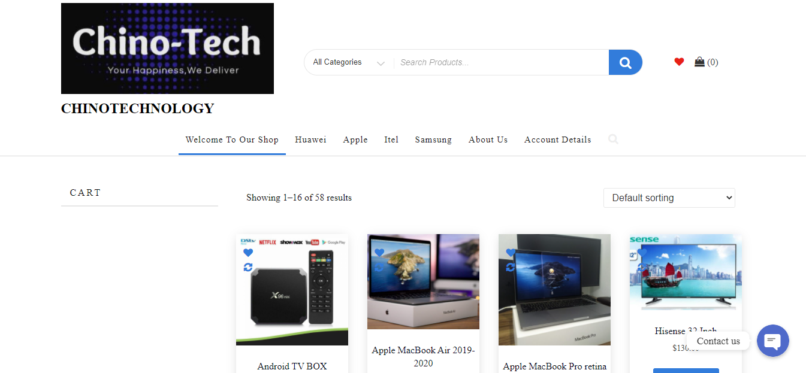Image resolution: width=806 pixels, height=373 pixels.
Task: Open the Apple MacBook Pro retina link
Action: [554, 366]
